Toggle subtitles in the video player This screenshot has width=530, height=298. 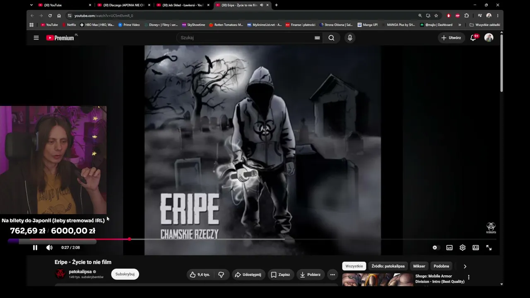[449, 248]
